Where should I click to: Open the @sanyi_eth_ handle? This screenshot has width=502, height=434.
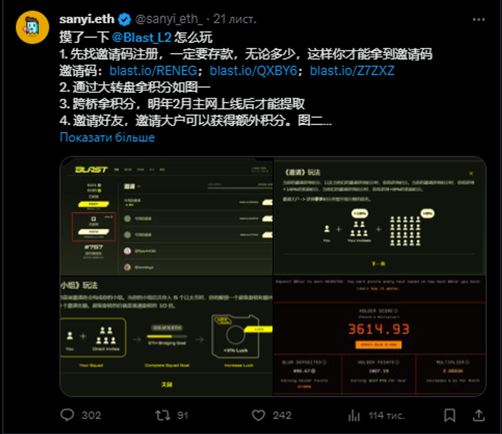point(169,19)
